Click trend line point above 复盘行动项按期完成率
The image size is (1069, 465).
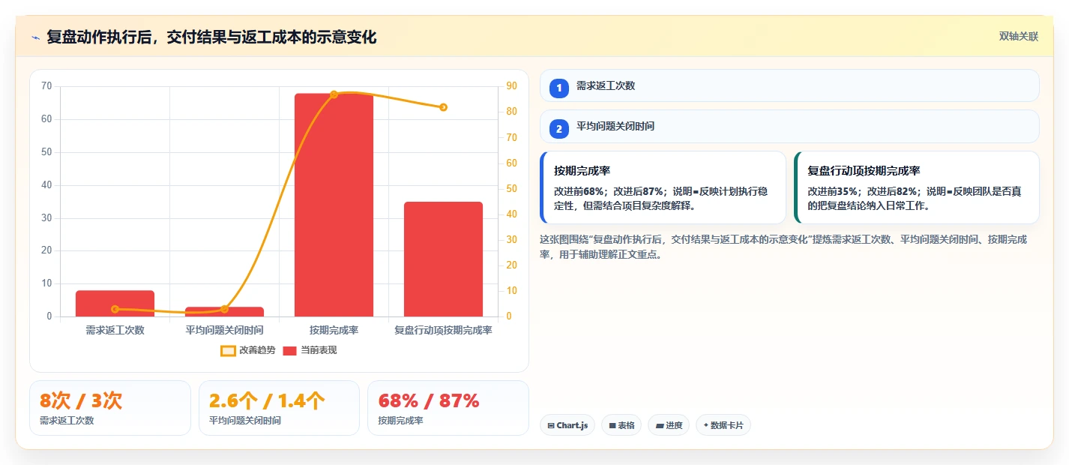443,107
